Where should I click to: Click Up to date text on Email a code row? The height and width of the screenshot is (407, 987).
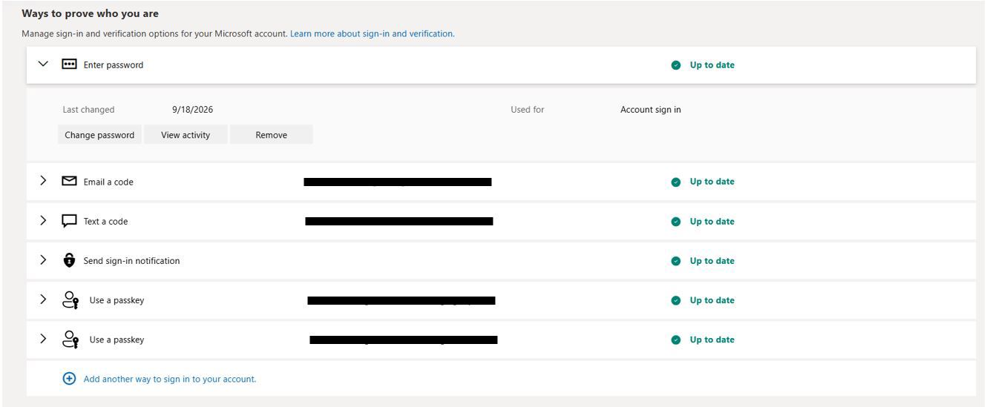(712, 182)
